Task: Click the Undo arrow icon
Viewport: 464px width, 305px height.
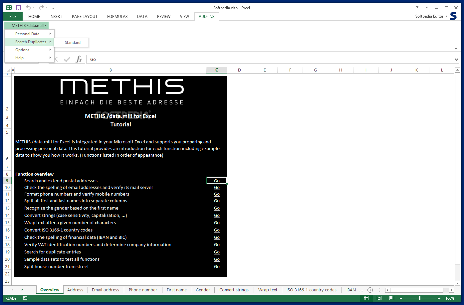Action: [28, 8]
